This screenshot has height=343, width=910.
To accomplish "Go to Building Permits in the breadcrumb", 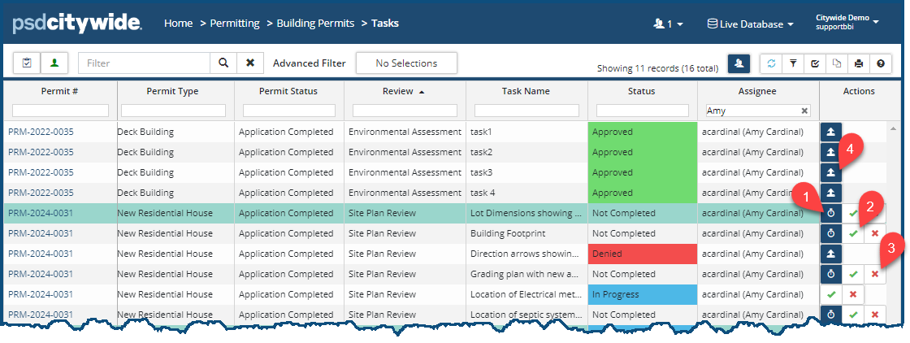I will (x=315, y=24).
